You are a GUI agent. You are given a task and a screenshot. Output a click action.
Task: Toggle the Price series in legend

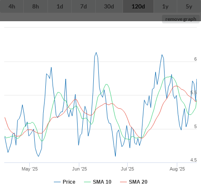(x=69, y=182)
